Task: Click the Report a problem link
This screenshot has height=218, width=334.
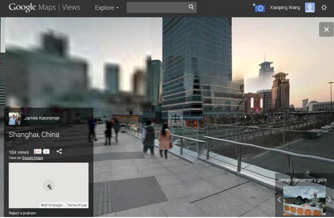Action: pos(22,213)
